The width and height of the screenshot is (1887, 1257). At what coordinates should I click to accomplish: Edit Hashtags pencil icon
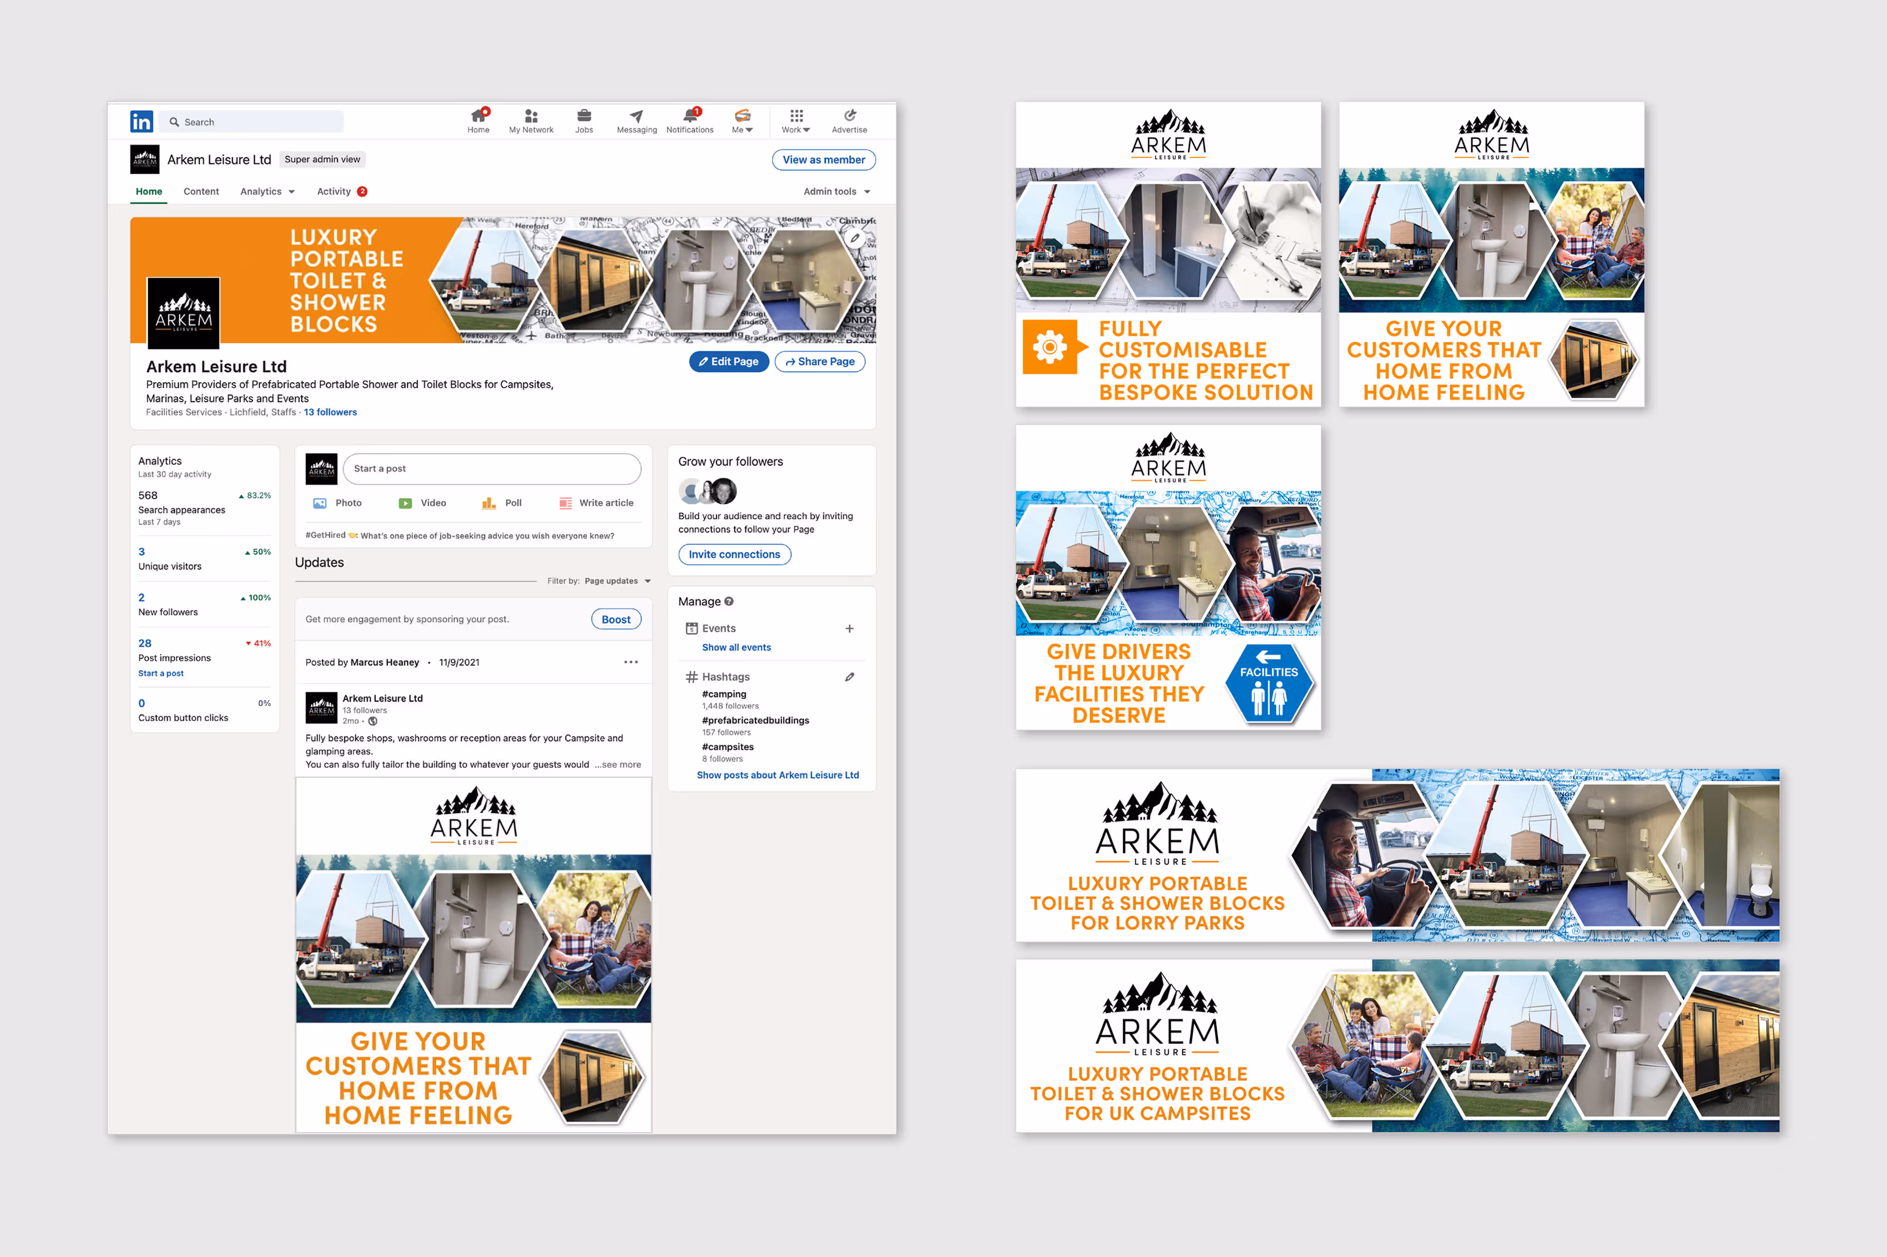[x=849, y=677]
